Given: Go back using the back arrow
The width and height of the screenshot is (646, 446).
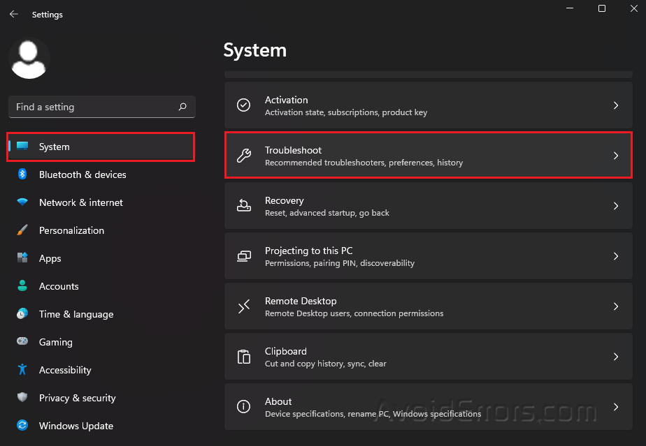Looking at the screenshot, I should 13,14.
